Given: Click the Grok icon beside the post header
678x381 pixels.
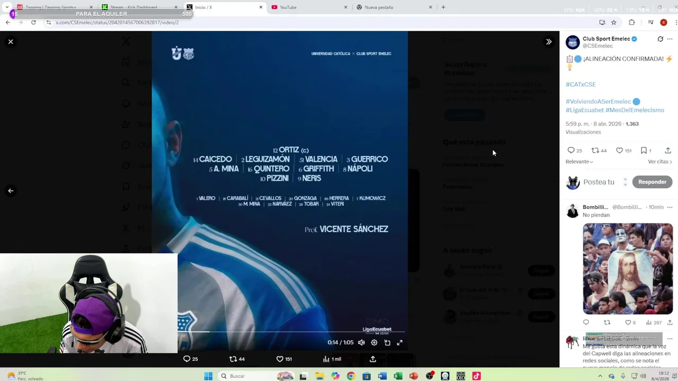Looking at the screenshot, I should coord(661,39).
